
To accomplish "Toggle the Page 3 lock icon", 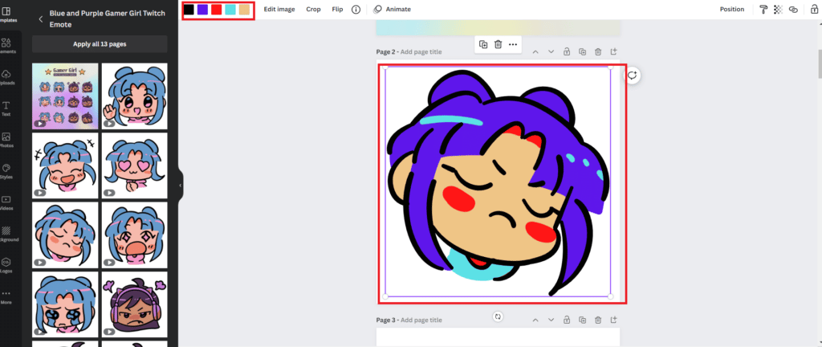I will [x=567, y=320].
